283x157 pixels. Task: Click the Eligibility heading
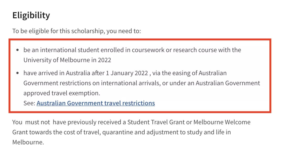coord(31,15)
